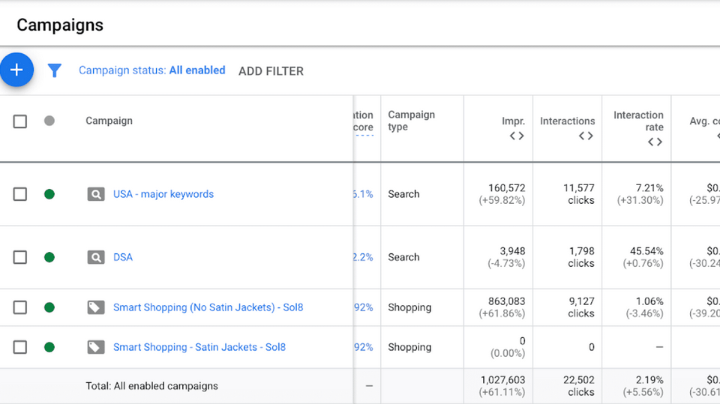Click green status dot for Smart Shopping - Satin Jackets
This screenshot has height=404, width=720.
pyautogui.click(x=49, y=347)
